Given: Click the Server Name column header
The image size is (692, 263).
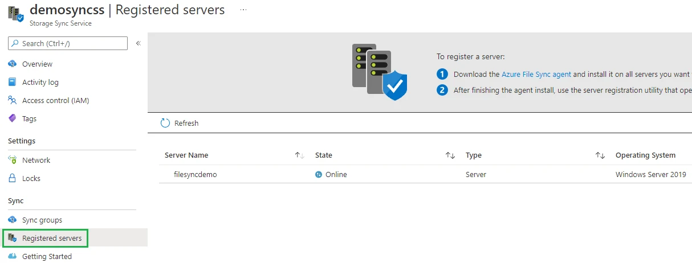Looking at the screenshot, I should [x=186, y=155].
